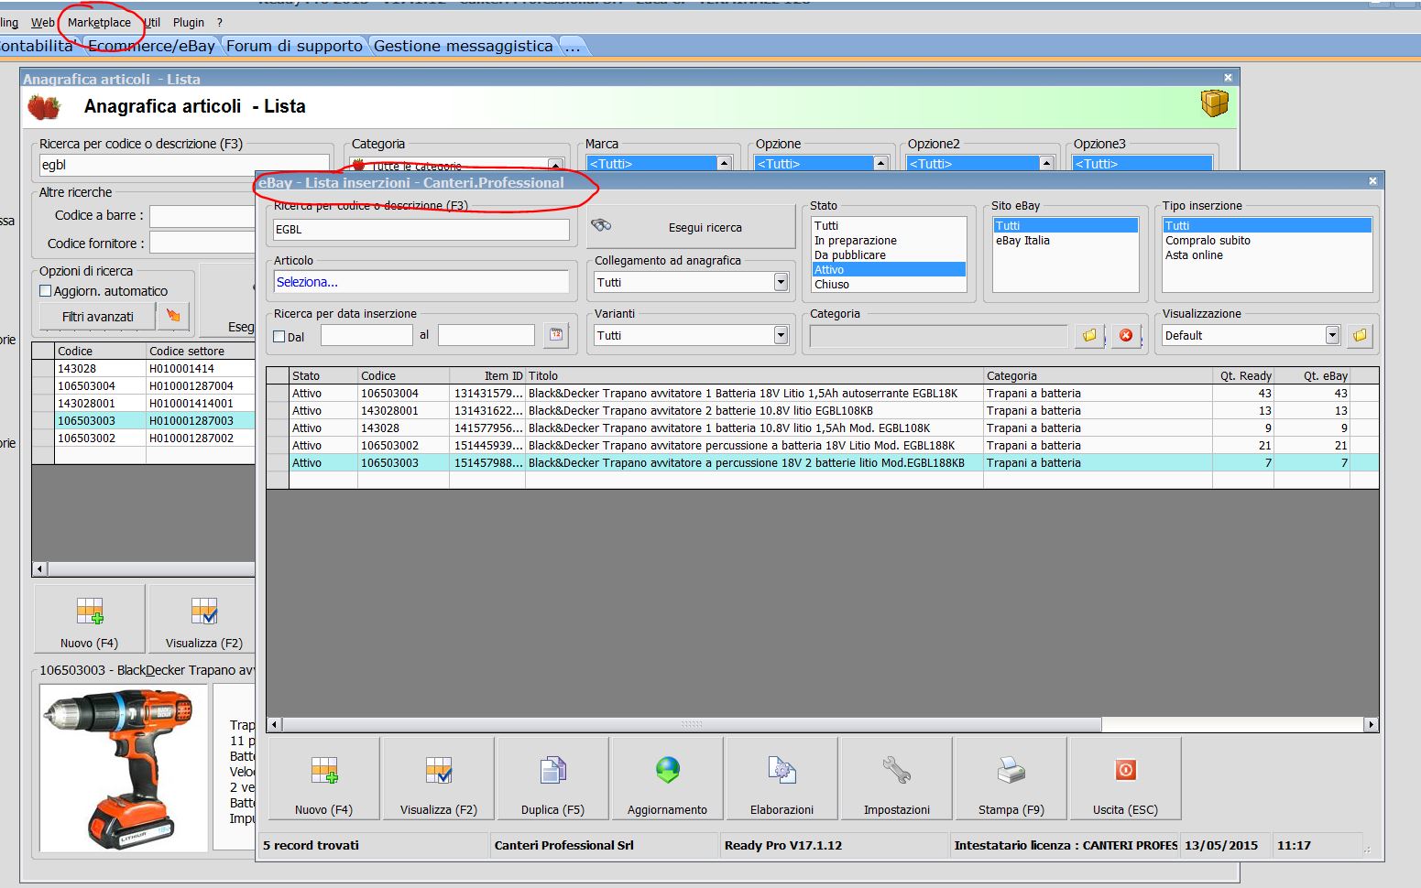Open the Categoria dropdown in Anagrafica window

(555, 165)
